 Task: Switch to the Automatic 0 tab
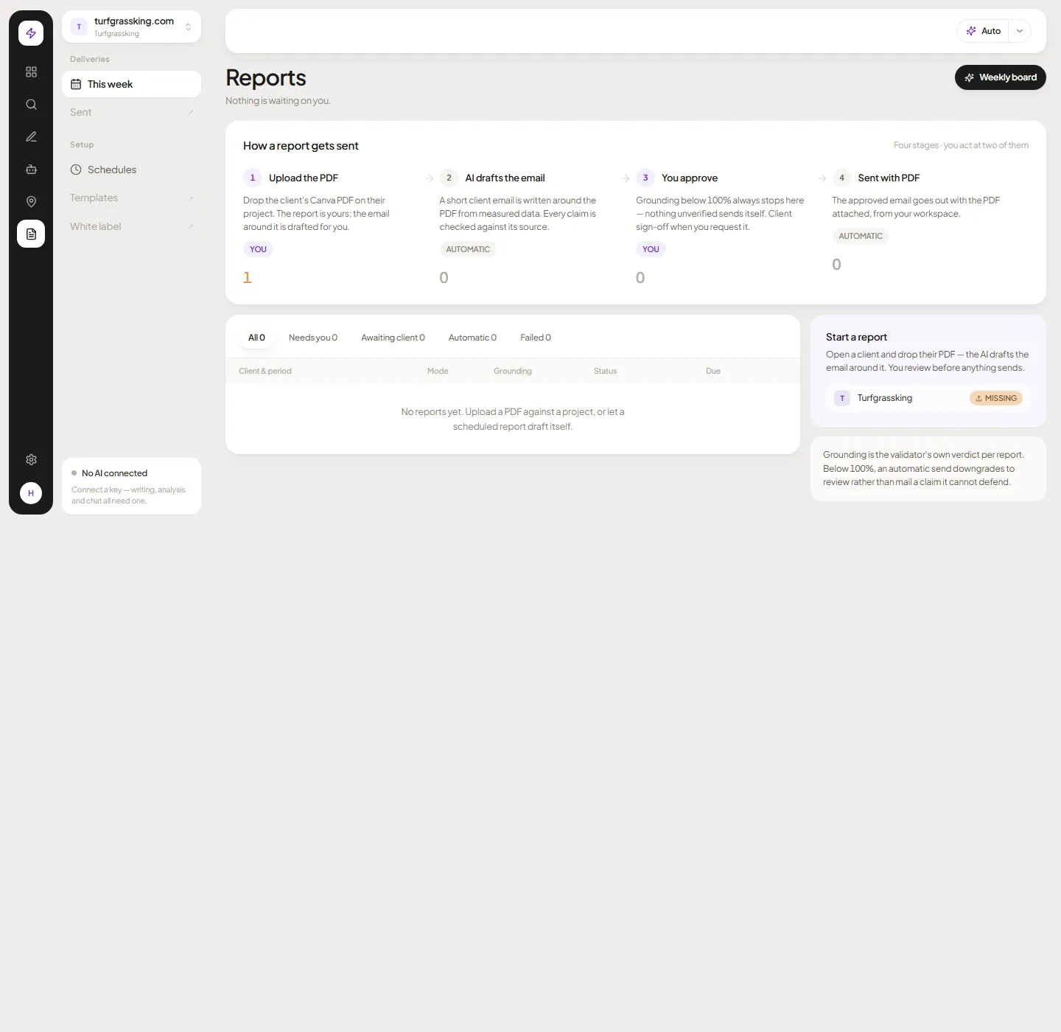[x=472, y=338]
